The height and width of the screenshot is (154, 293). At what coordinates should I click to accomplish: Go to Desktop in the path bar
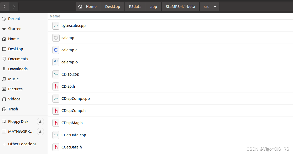tap(113, 7)
